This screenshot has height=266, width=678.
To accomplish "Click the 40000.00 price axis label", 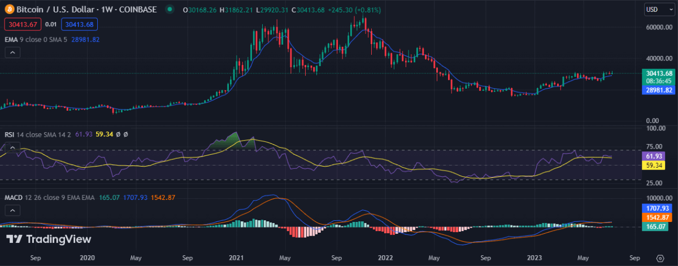I will [x=659, y=58].
